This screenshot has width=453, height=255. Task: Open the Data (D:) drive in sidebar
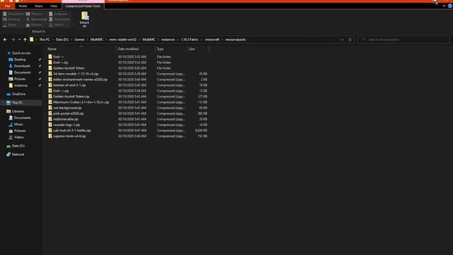18,146
